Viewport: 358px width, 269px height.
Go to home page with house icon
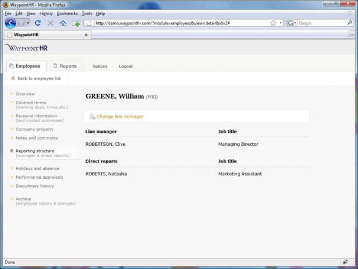[x=63, y=23]
